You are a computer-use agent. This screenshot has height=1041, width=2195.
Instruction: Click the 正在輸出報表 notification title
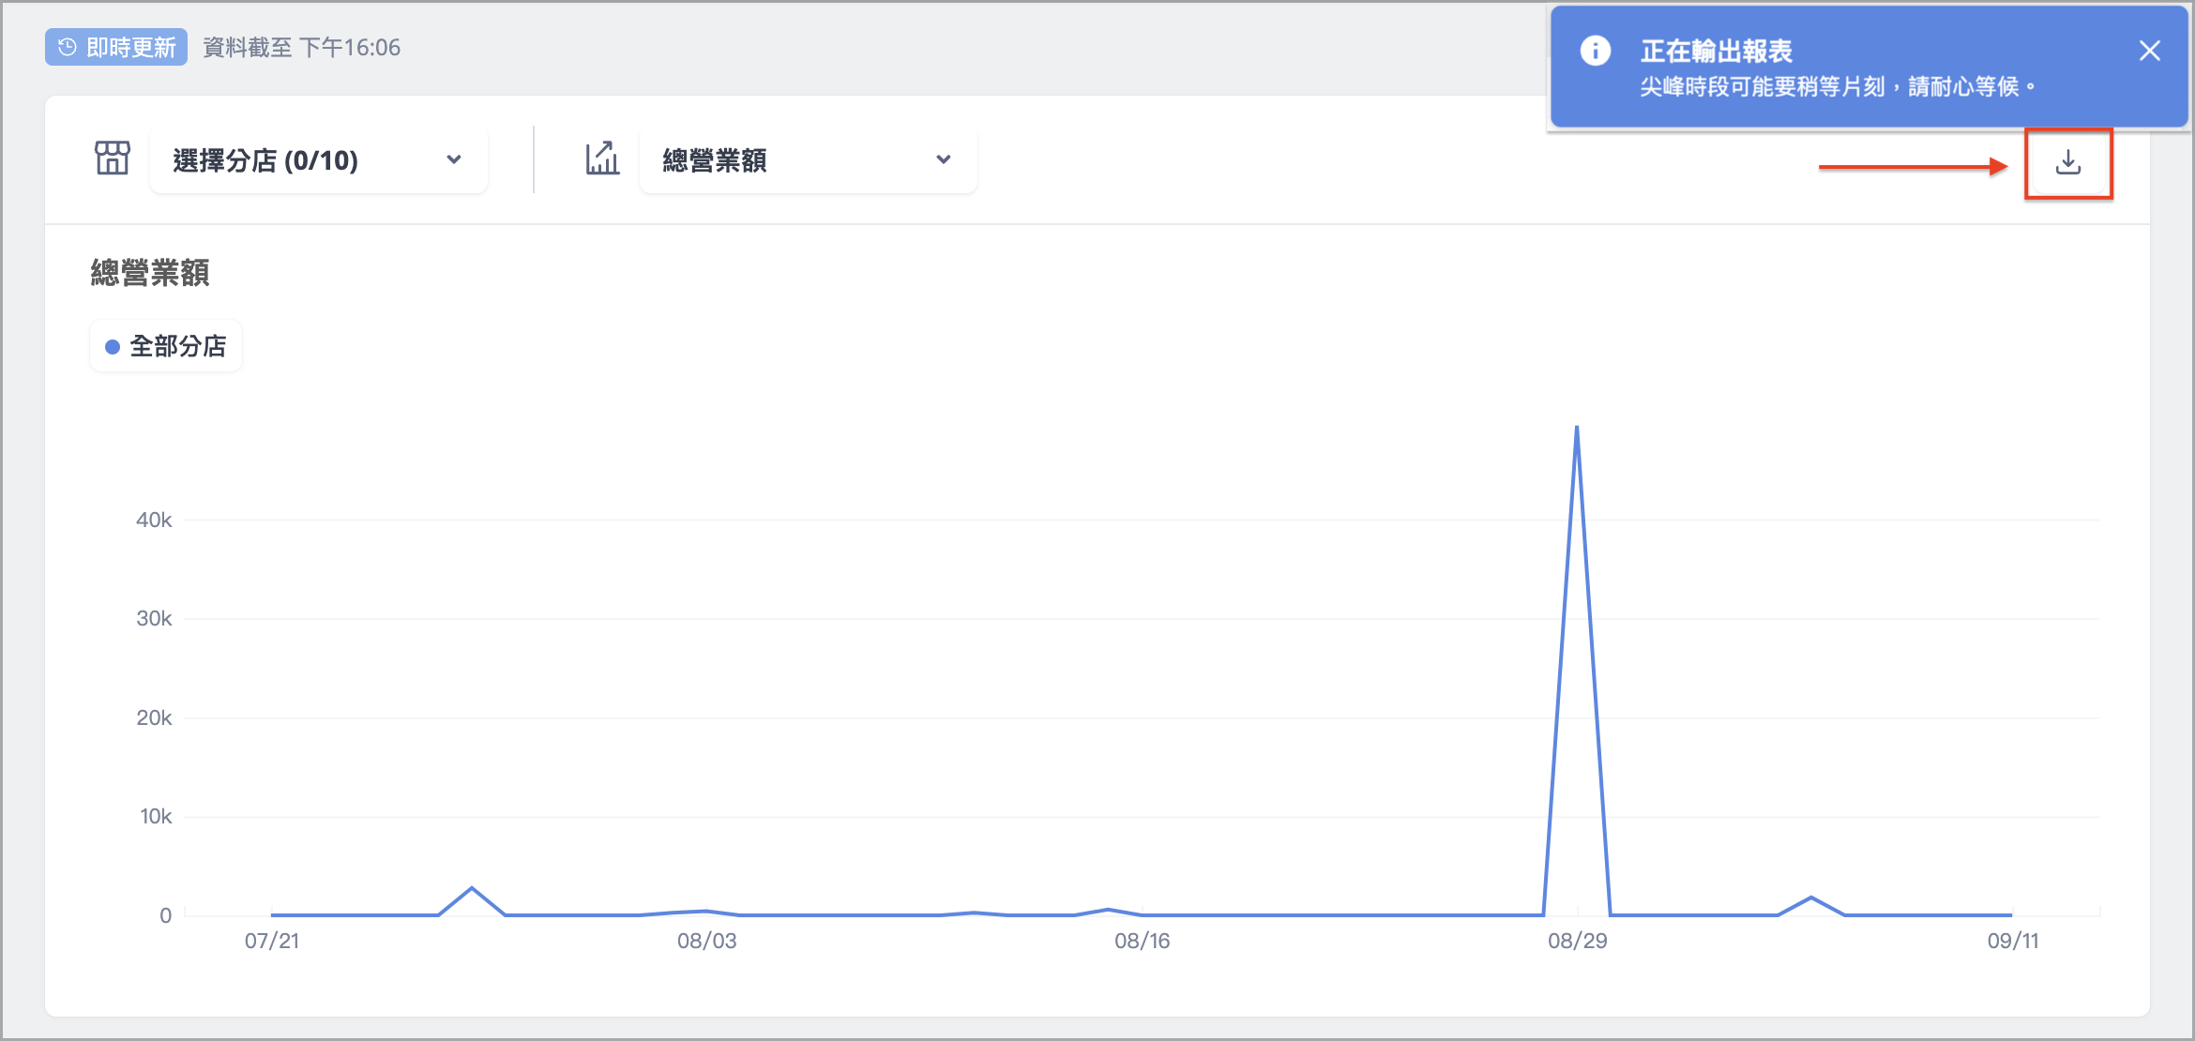pos(1717,51)
